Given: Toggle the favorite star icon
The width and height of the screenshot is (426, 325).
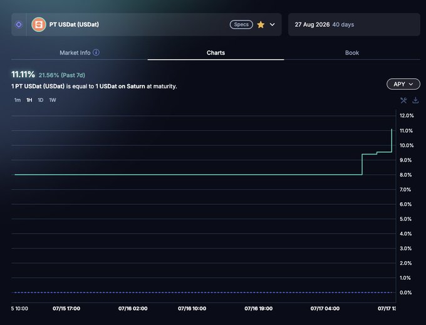Looking at the screenshot, I should point(261,24).
